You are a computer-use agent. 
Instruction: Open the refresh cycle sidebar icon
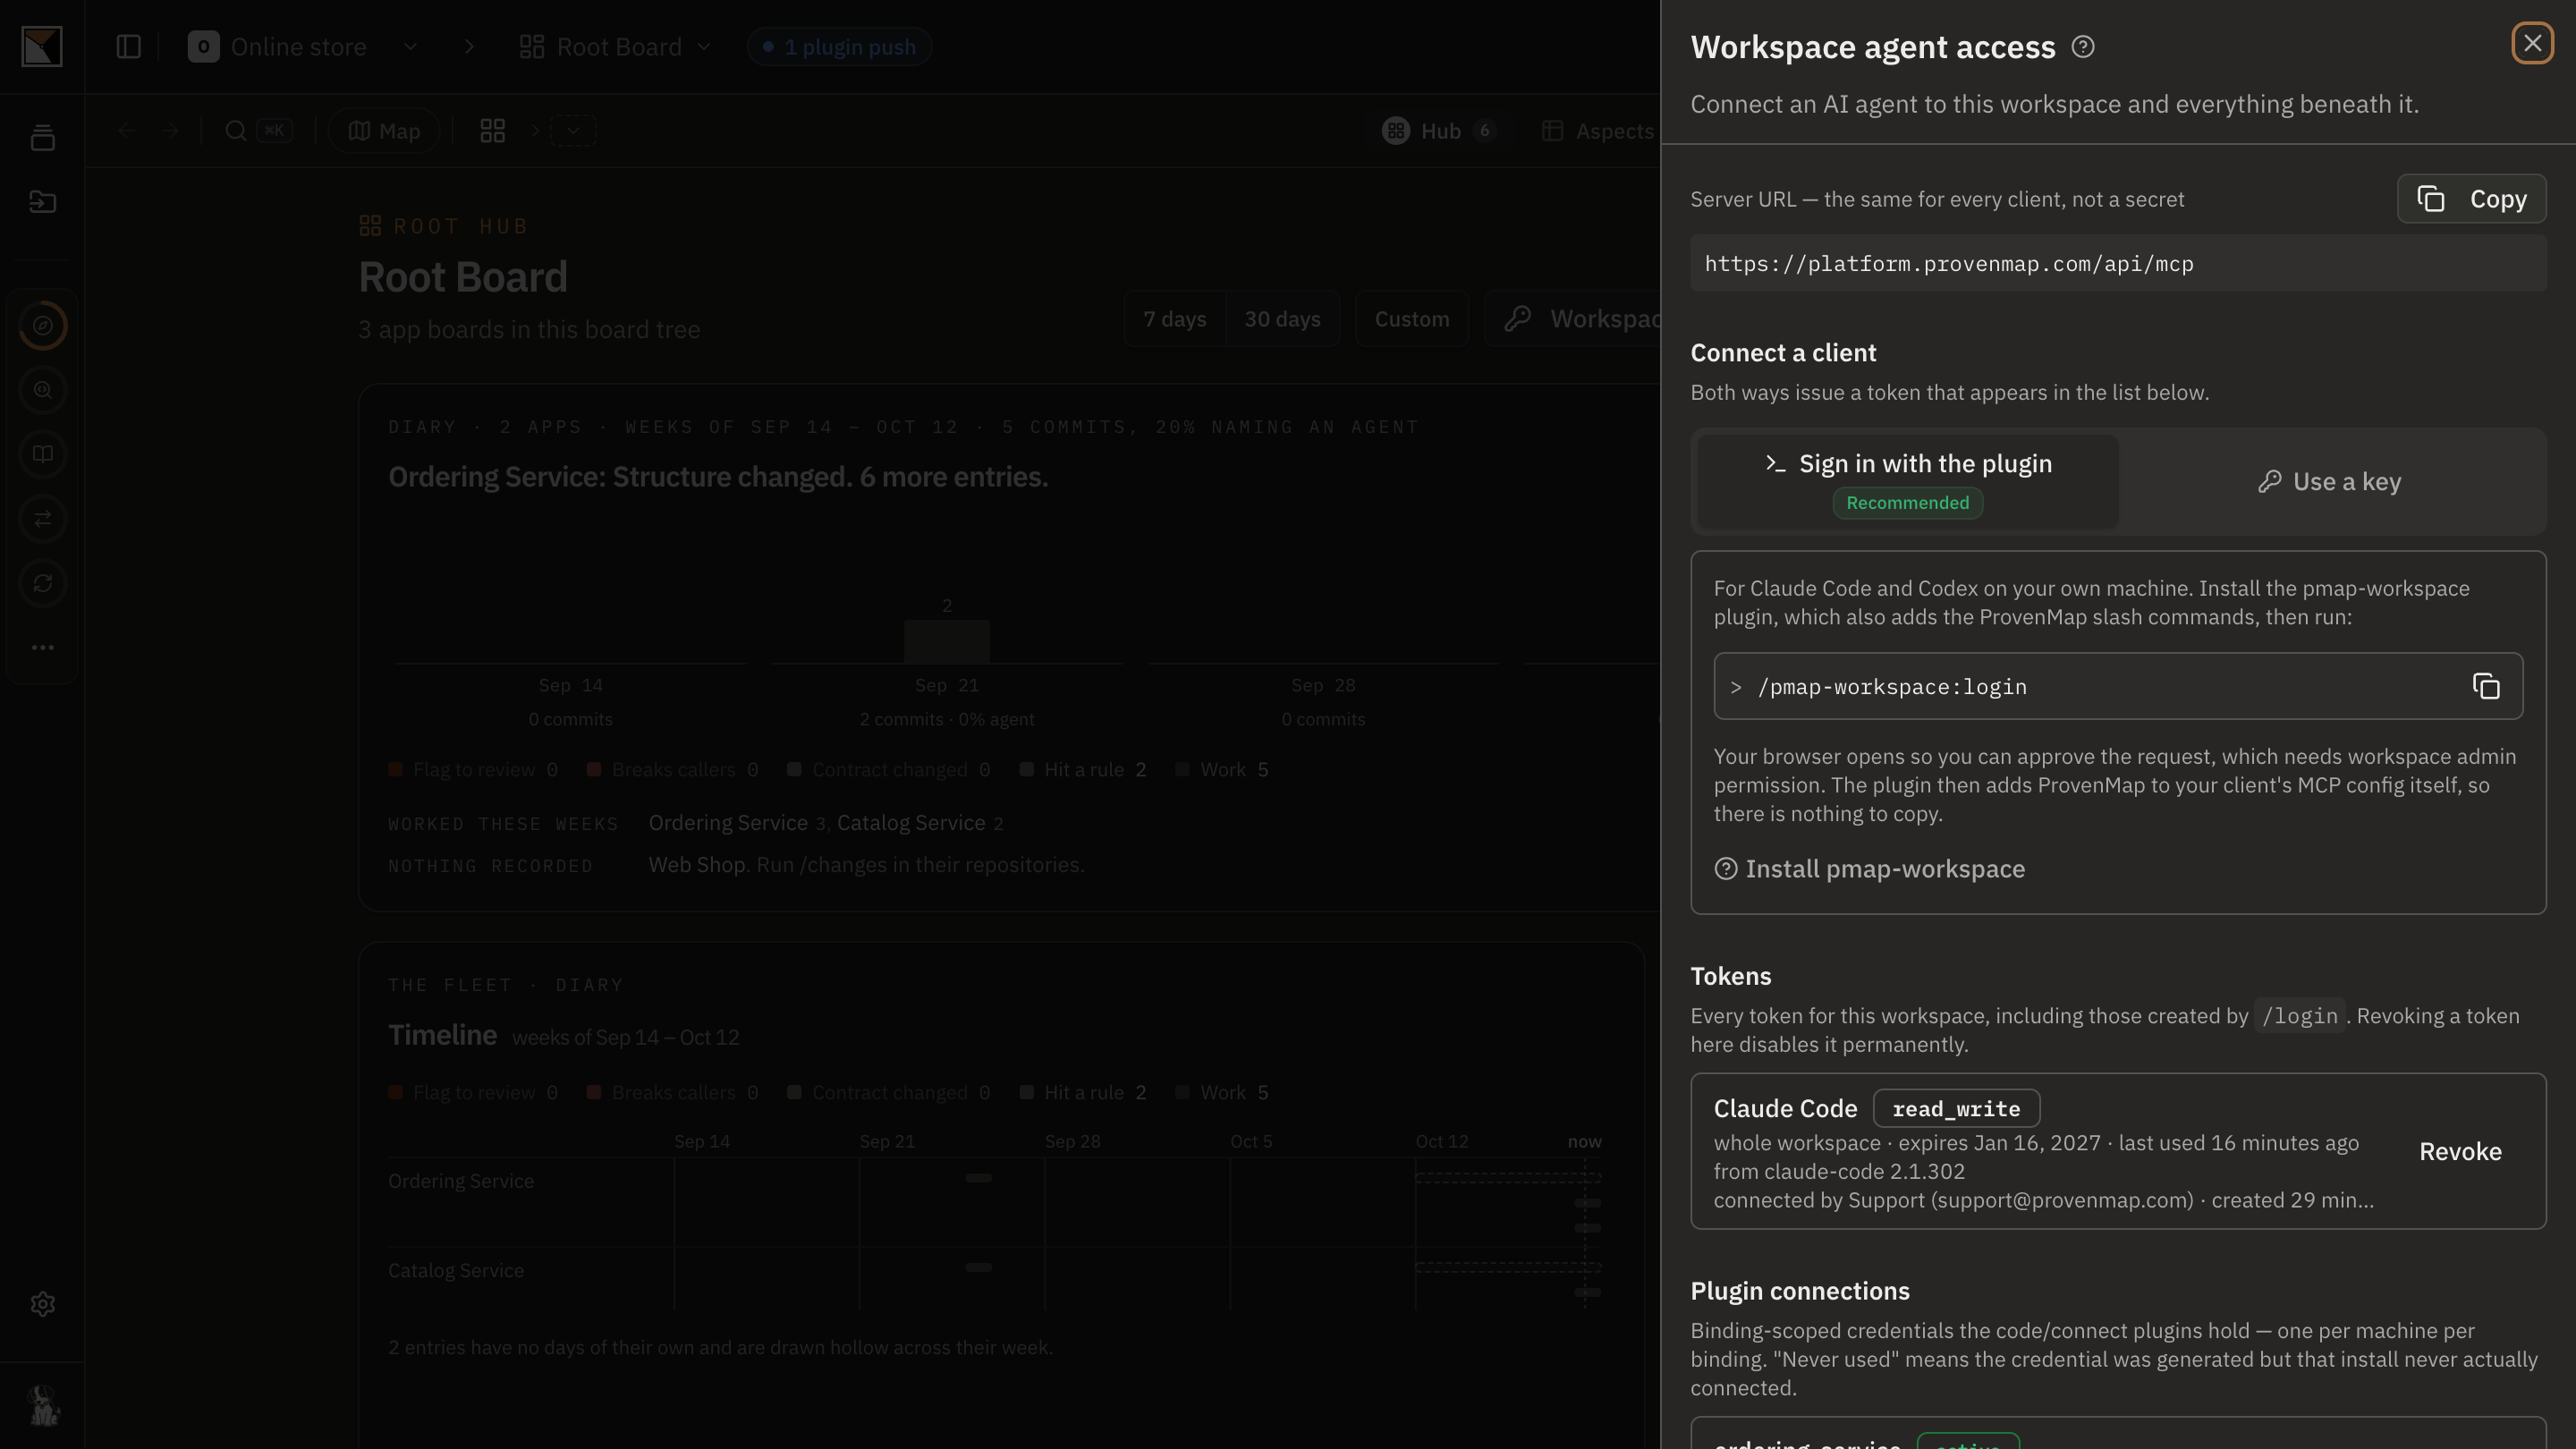(x=42, y=583)
